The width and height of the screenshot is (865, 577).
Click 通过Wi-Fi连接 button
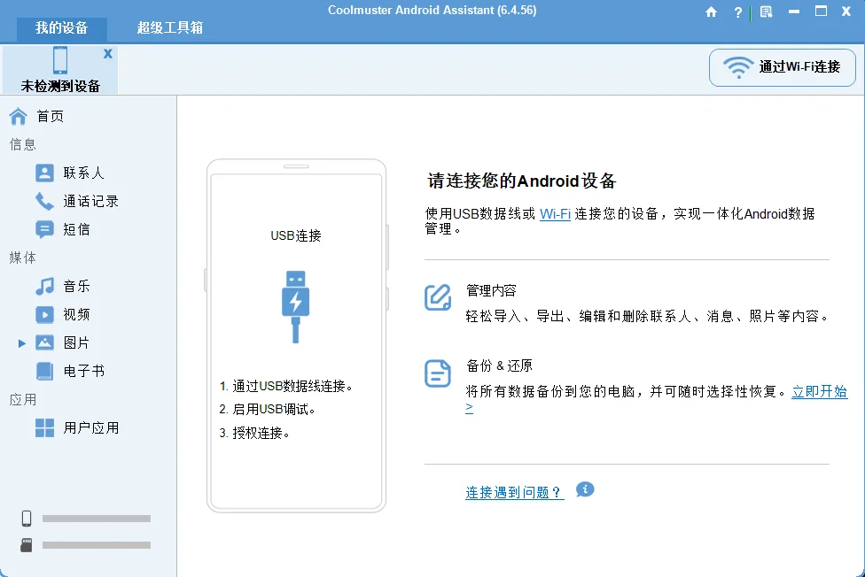coord(783,67)
